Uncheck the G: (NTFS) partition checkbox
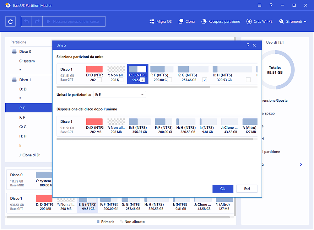The height and width of the screenshot is (230, 314). [x=204, y=79]
